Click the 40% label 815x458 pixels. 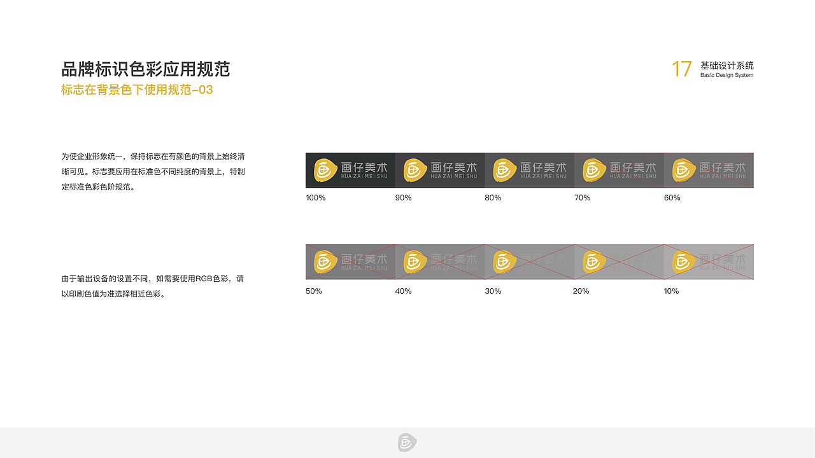404,291
